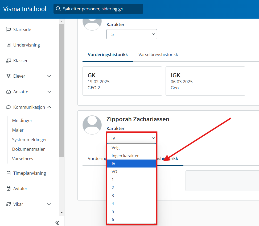Screen dimensions: 259x226
Task: Open Dokumentmaler submenu item
Action: pyautogui.click(x=28, y=149)
